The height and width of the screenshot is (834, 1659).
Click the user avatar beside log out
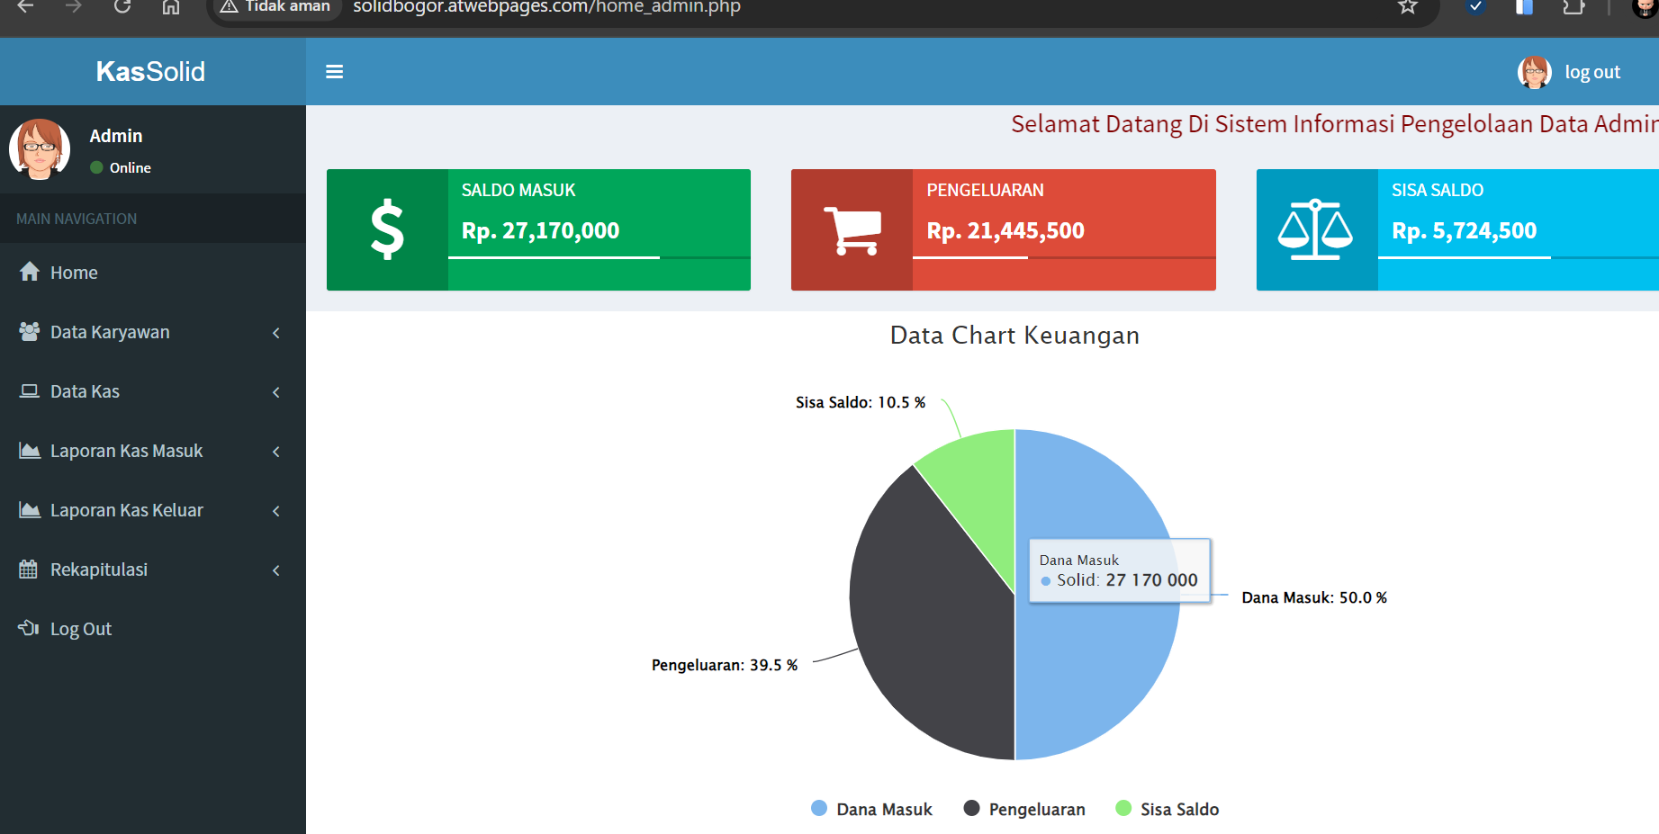(1534, 72)
